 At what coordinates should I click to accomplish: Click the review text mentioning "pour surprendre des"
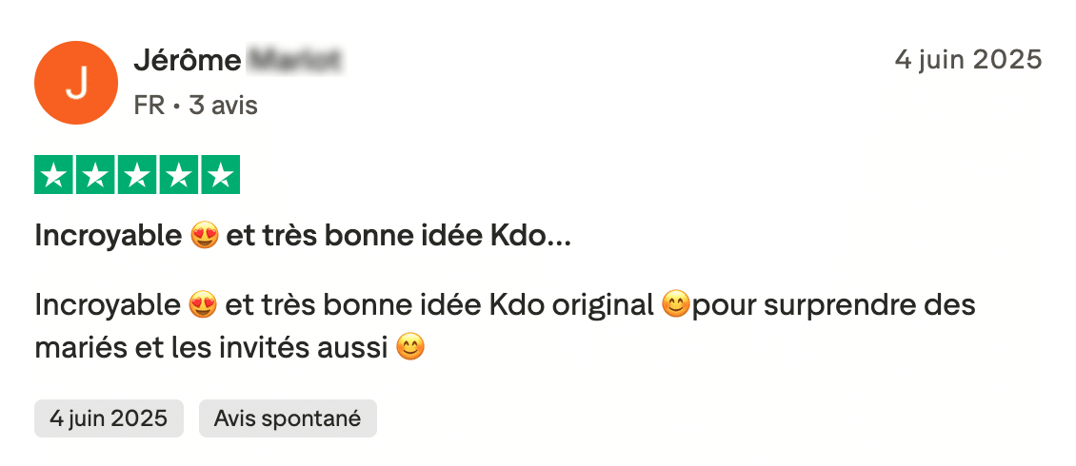[x=833, y=305]
